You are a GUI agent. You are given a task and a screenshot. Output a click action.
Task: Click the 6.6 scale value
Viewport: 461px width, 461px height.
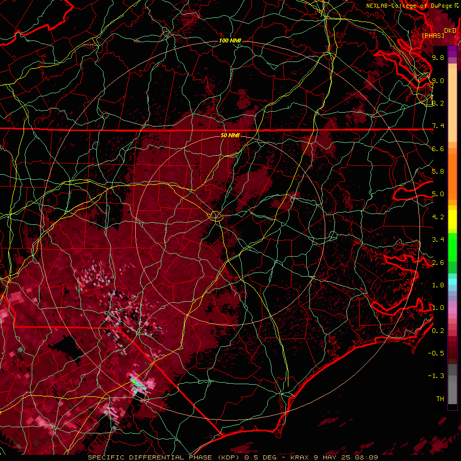click(438, 149)
